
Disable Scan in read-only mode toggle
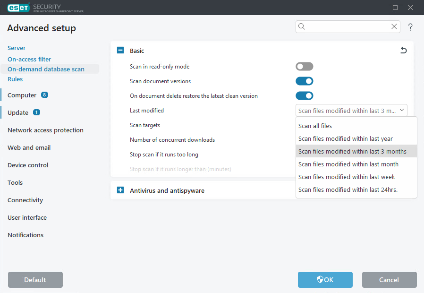click(304, 66)
